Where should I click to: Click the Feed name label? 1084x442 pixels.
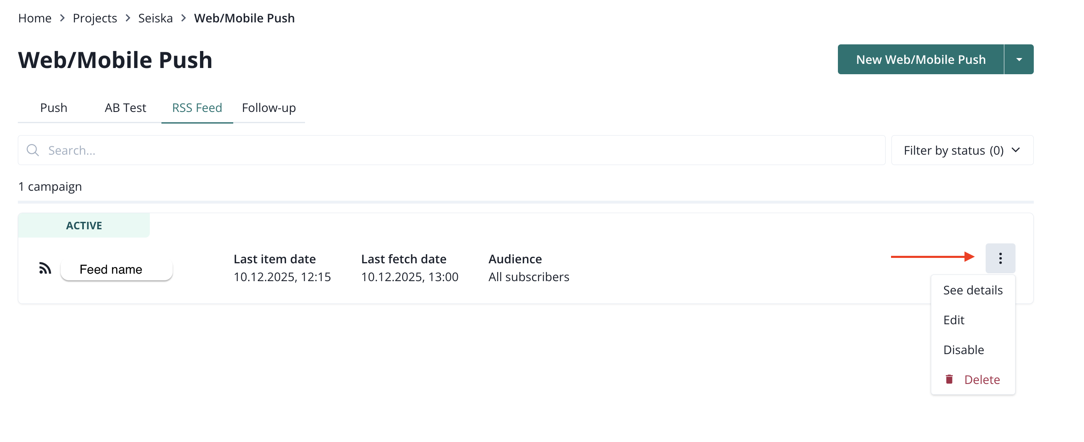click(111, 269)
